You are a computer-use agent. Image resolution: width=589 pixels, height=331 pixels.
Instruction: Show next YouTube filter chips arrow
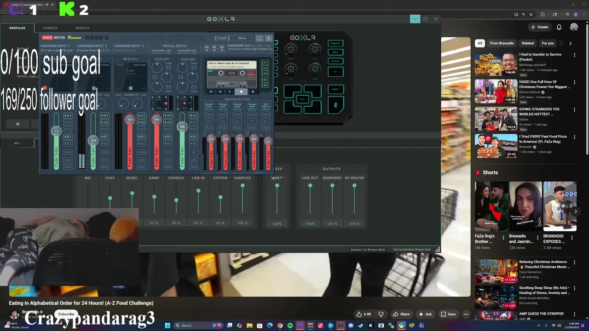(x=570, y=43)
